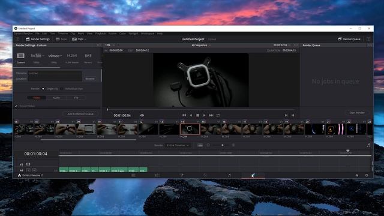
Task: Toggle loop playback in viewer
Action: [218, 115]
